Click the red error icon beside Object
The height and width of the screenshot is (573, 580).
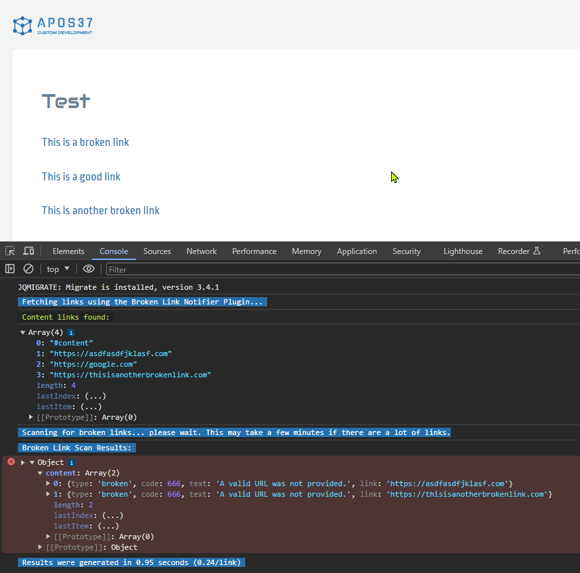11,462
